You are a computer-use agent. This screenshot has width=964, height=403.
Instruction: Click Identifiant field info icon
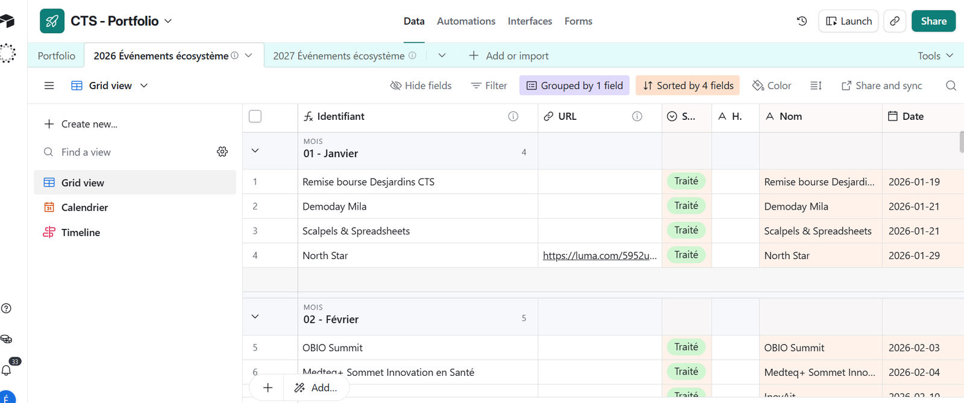(513, 116)
